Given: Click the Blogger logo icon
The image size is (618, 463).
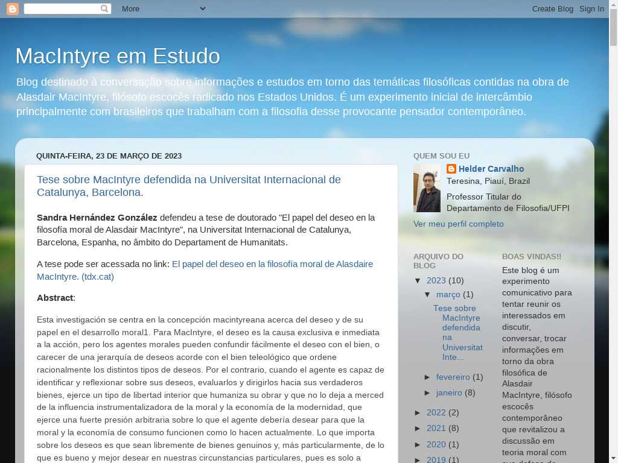Looking at the screenshot, I should pyautogui.click(x=12, y=8).
